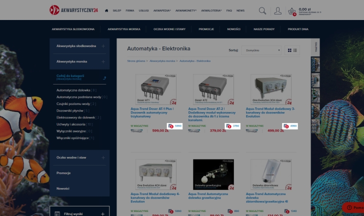Click Automatyka - Elektronika breadcrumb link
The width and height of the screenshot is (364, 216).
click(195, 61)
